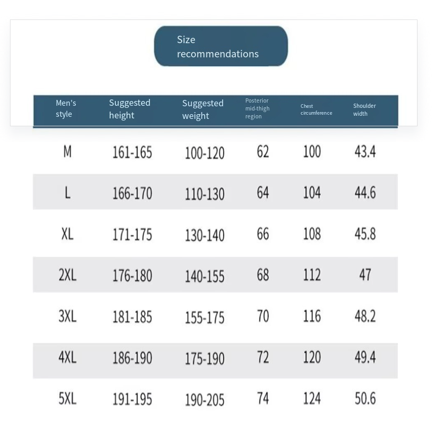437x422 pixels.
Task: Click the 176-180 height cell
Action: click(x=132, y=276)
